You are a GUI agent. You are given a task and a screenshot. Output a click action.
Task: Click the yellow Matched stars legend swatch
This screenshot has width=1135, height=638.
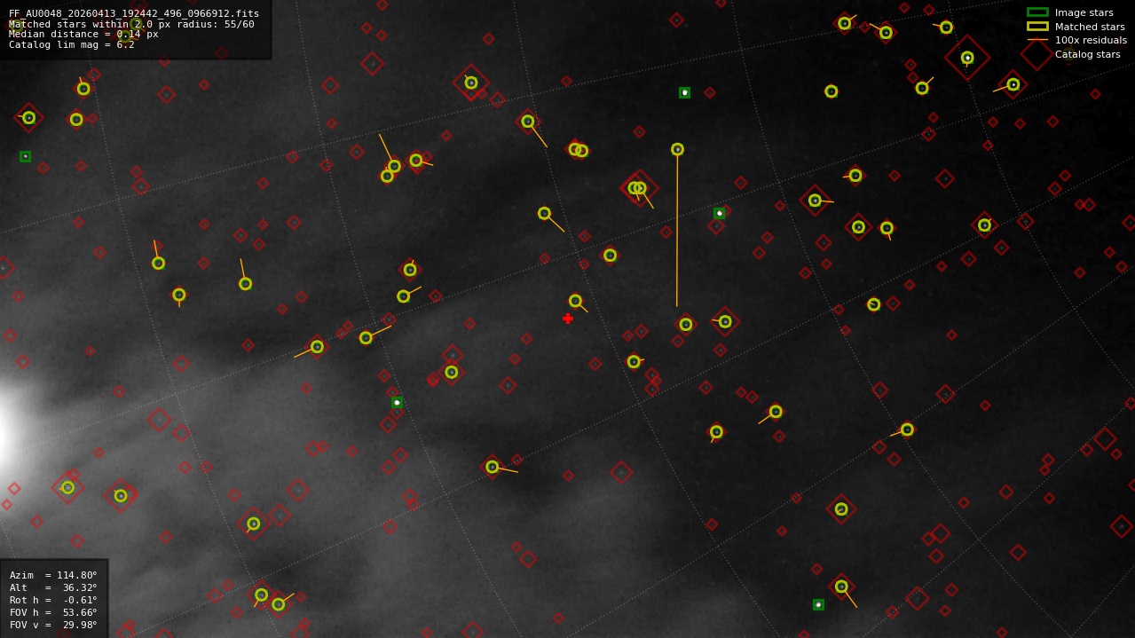point(1037,27)
